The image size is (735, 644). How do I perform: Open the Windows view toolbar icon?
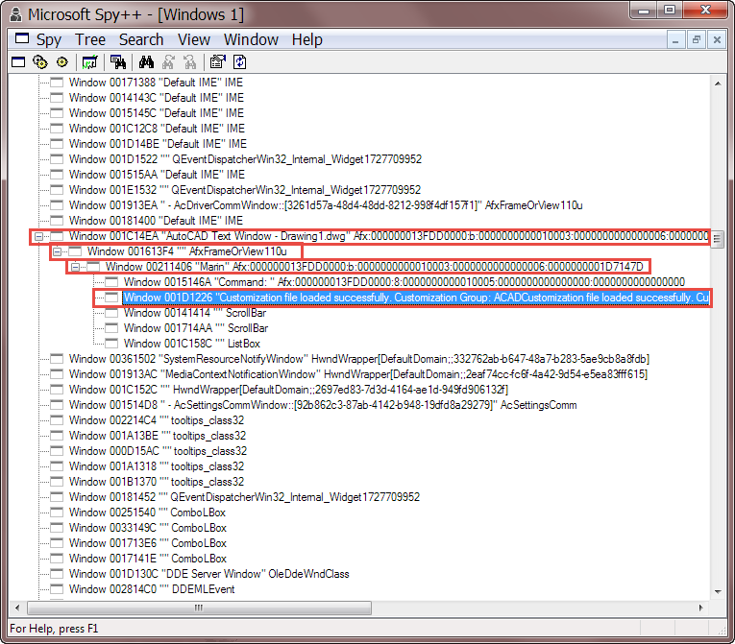(18, 61)
